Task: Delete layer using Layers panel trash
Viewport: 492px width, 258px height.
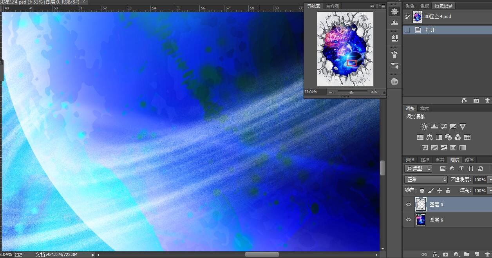Action: click(487, 254)
